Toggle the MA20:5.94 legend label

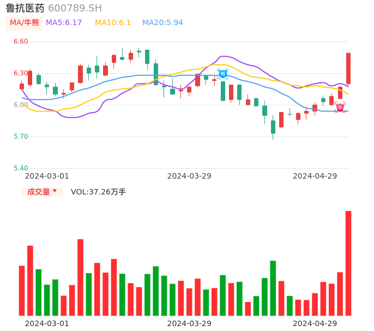click(x=162, y=23)
